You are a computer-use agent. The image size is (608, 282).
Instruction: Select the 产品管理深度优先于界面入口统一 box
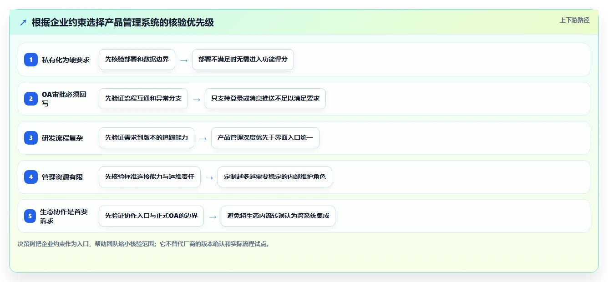point(265,138)
